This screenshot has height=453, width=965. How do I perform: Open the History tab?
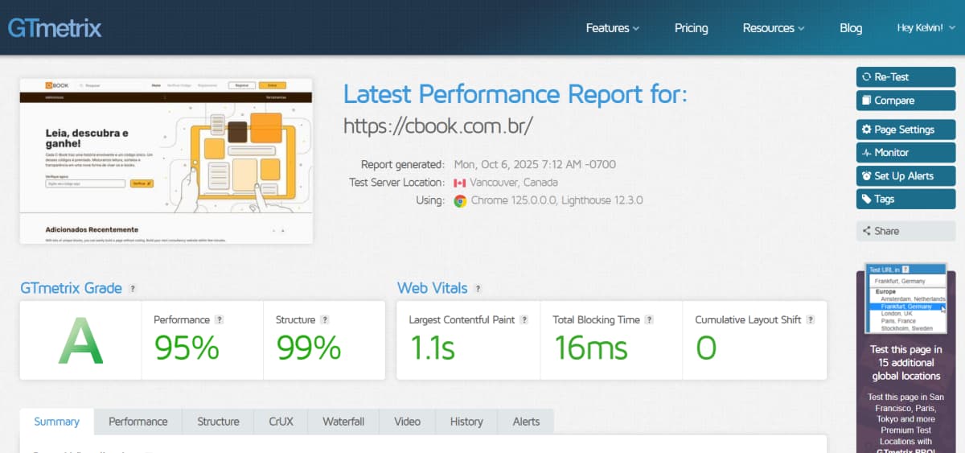click(466, 422)
